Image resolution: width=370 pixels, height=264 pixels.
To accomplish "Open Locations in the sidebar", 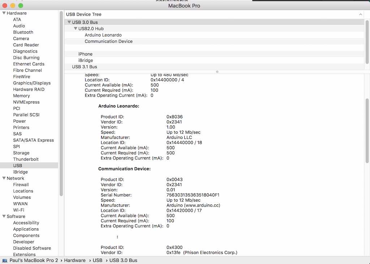I will pyautogui.click(x=23, y=191).
